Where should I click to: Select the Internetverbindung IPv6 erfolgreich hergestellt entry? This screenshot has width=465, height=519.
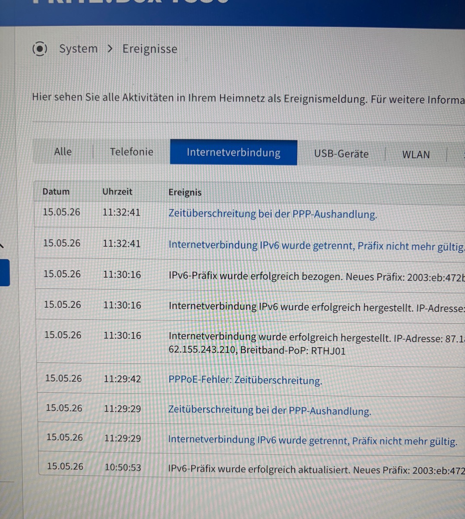pyautogui.click(x=316, y=307)
